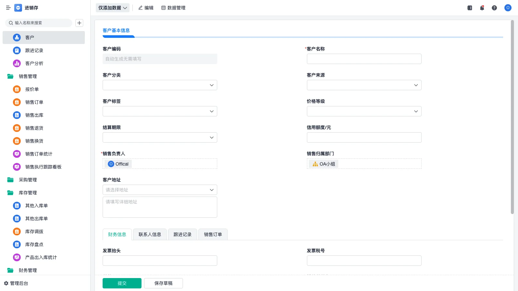This screenshot has width=518, height=291.
Task: Expand the 客户分类 dropdown
Action: tap(160, 85)
